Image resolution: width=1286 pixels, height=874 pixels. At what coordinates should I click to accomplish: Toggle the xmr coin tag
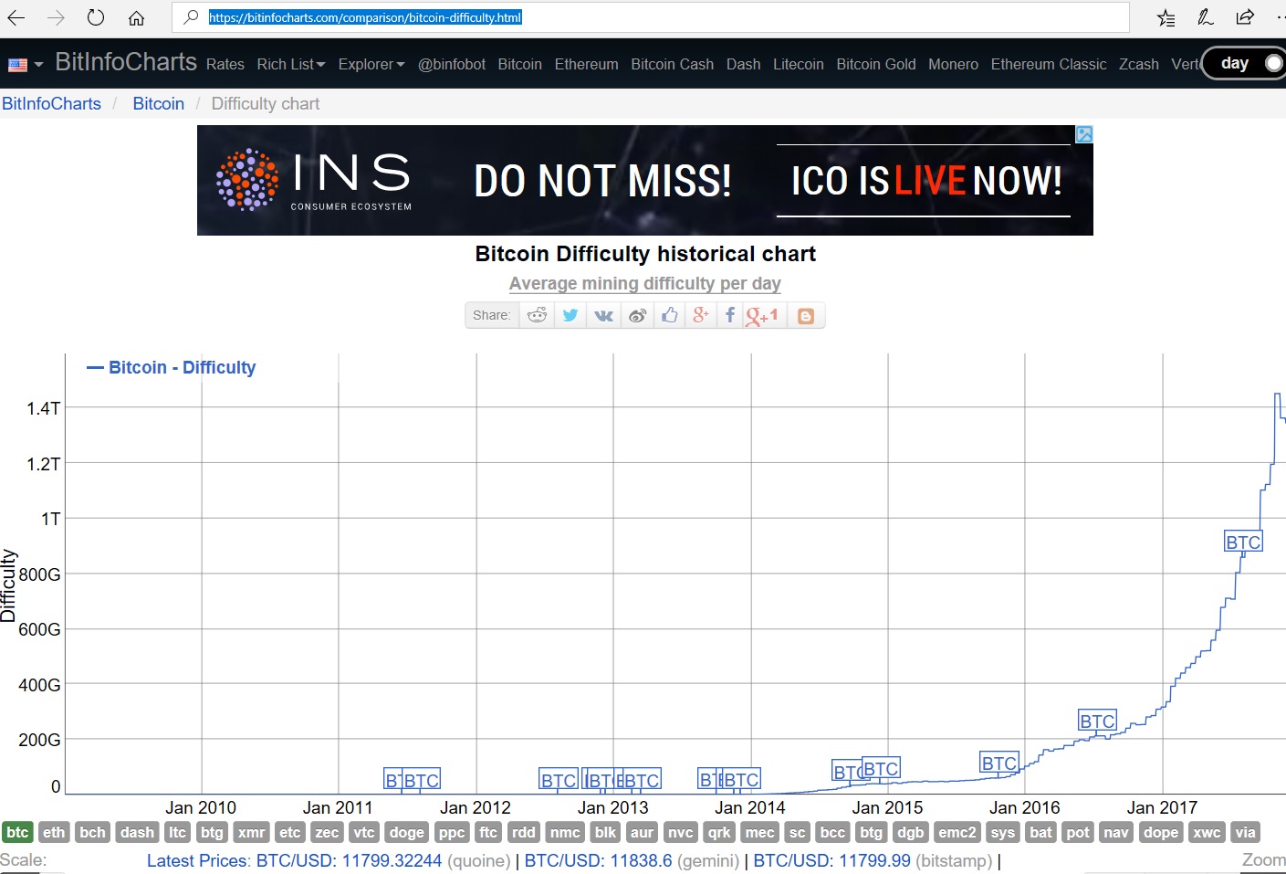[x=251, y=832]
